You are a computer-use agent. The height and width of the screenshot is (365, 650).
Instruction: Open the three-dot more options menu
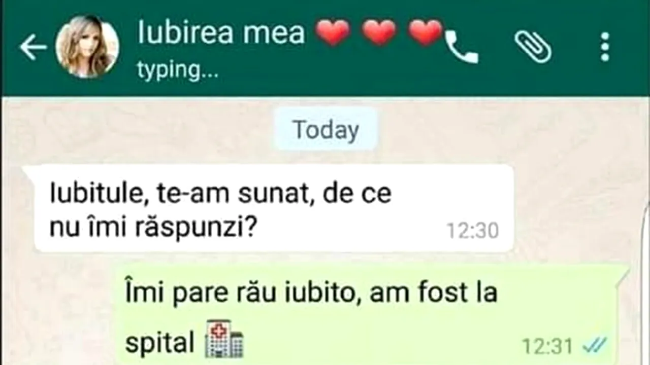[x=604, y=47]
